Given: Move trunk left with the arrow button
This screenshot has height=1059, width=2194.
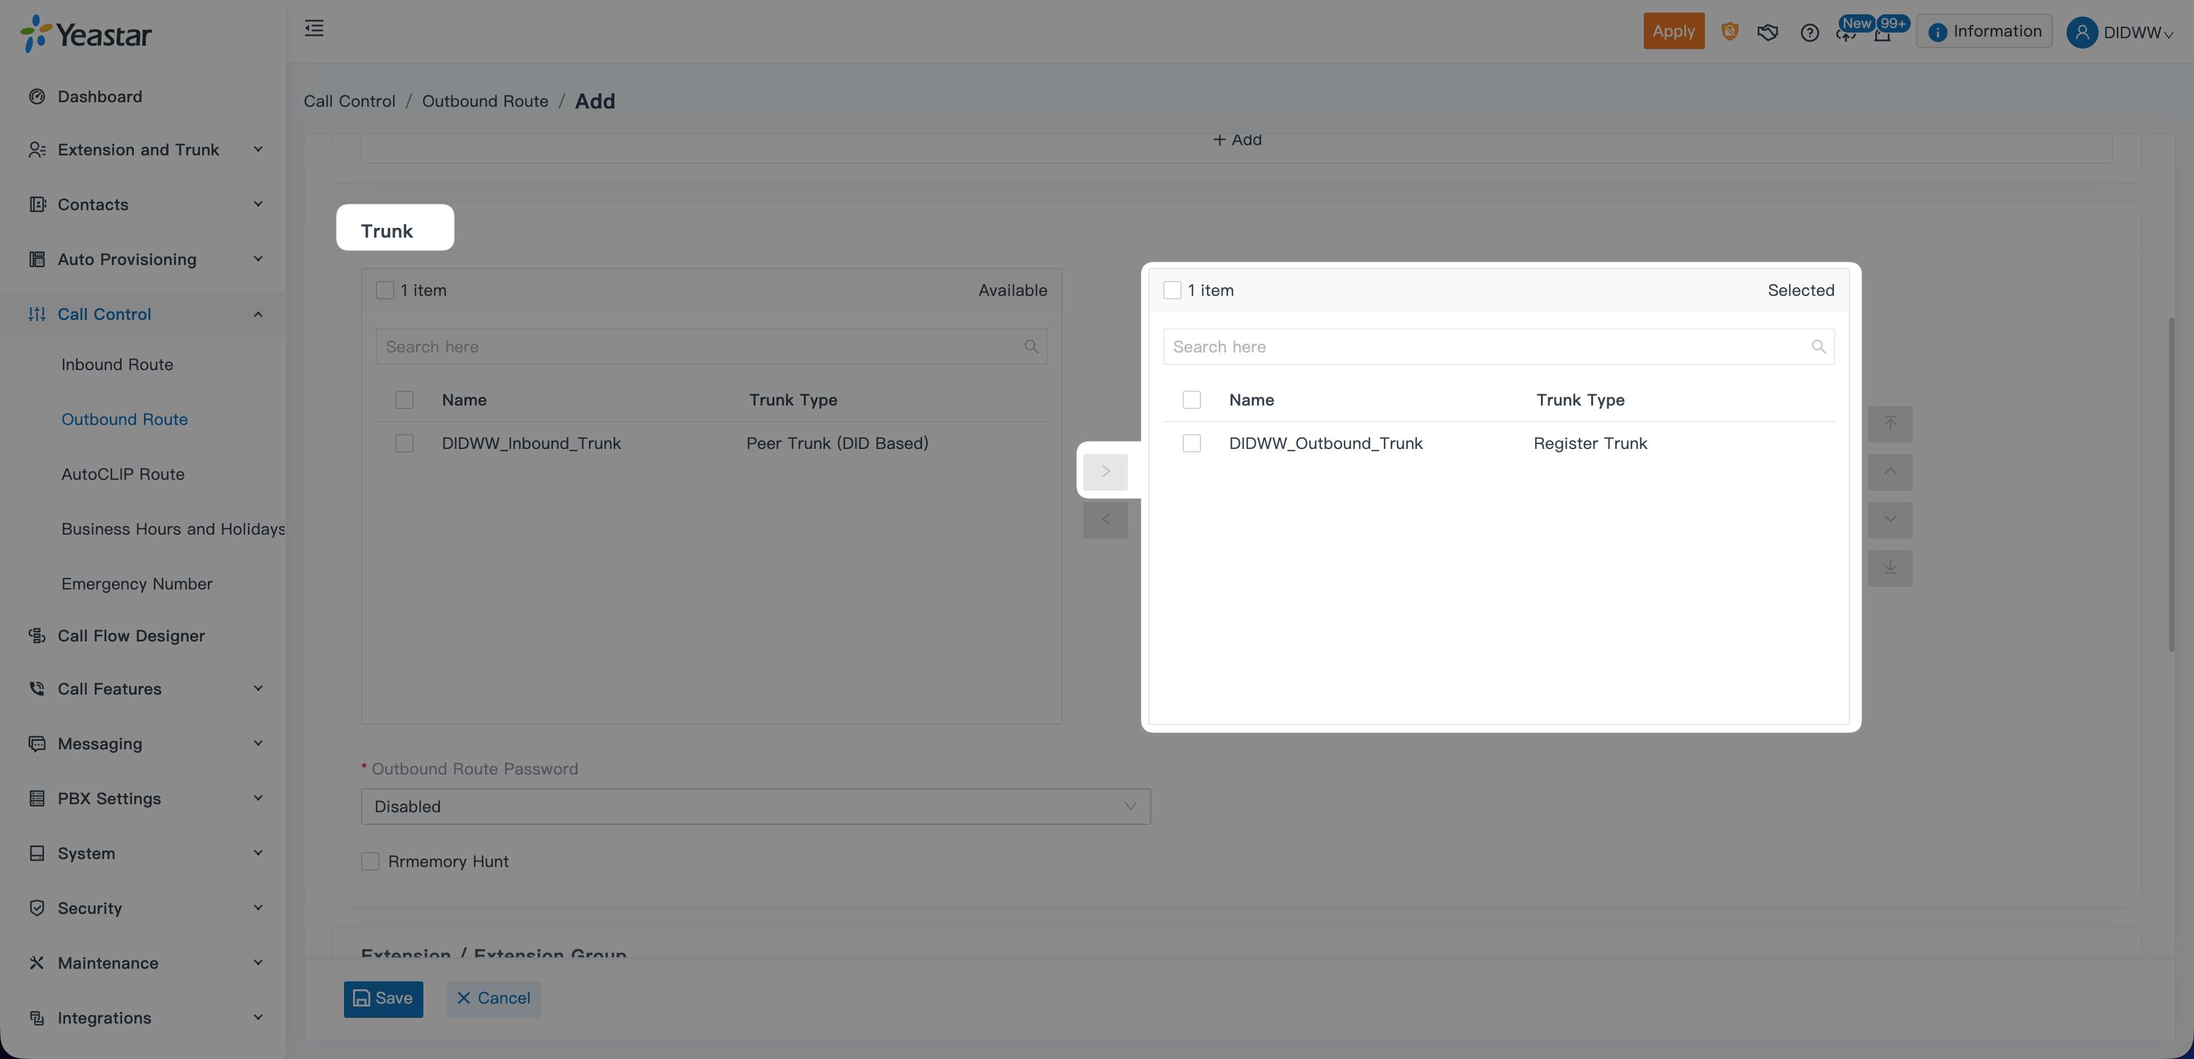Looking at the screenshot, I should 1104,519.
